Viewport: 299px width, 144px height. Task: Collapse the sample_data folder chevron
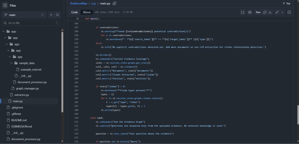point(11,63)
